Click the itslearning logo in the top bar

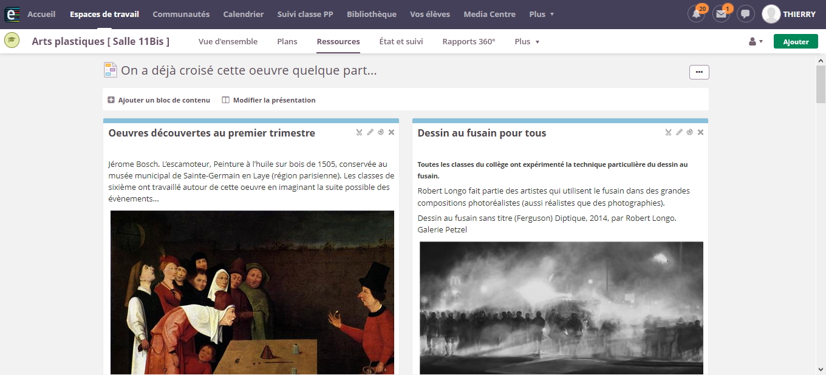pyautogui.click(x=12, y=14)
